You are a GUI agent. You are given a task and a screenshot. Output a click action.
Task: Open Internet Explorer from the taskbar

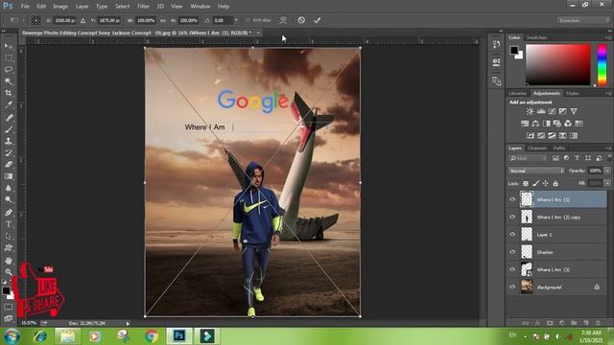click(40, 336)
